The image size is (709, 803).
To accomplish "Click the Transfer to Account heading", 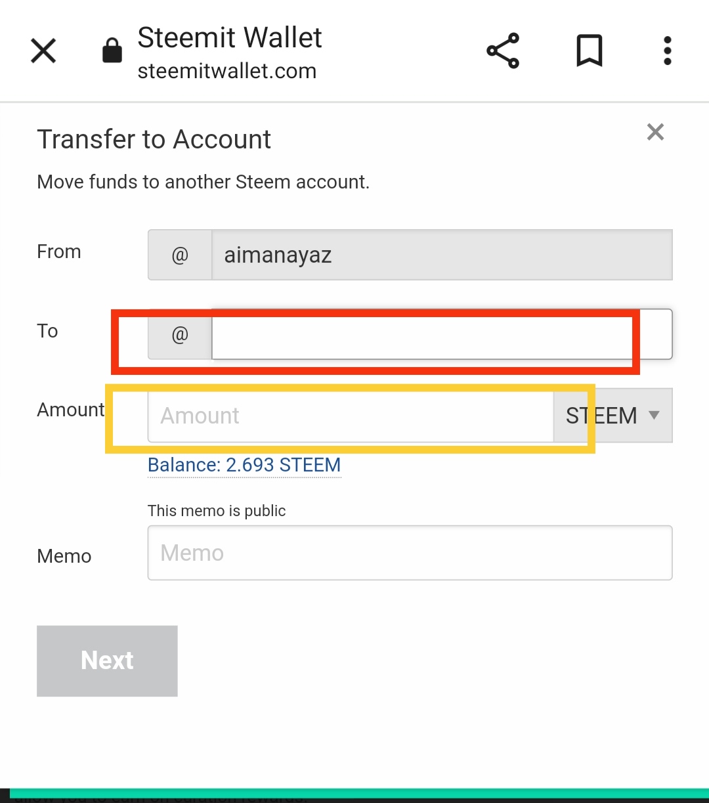I will pos(154,139).
